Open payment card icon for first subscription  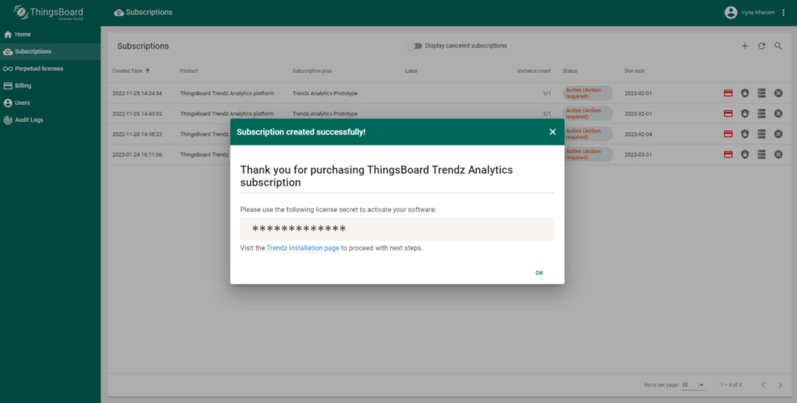(x=728, y=93)
